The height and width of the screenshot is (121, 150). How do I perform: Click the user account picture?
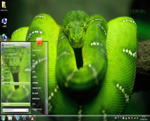tap(39, 41)
